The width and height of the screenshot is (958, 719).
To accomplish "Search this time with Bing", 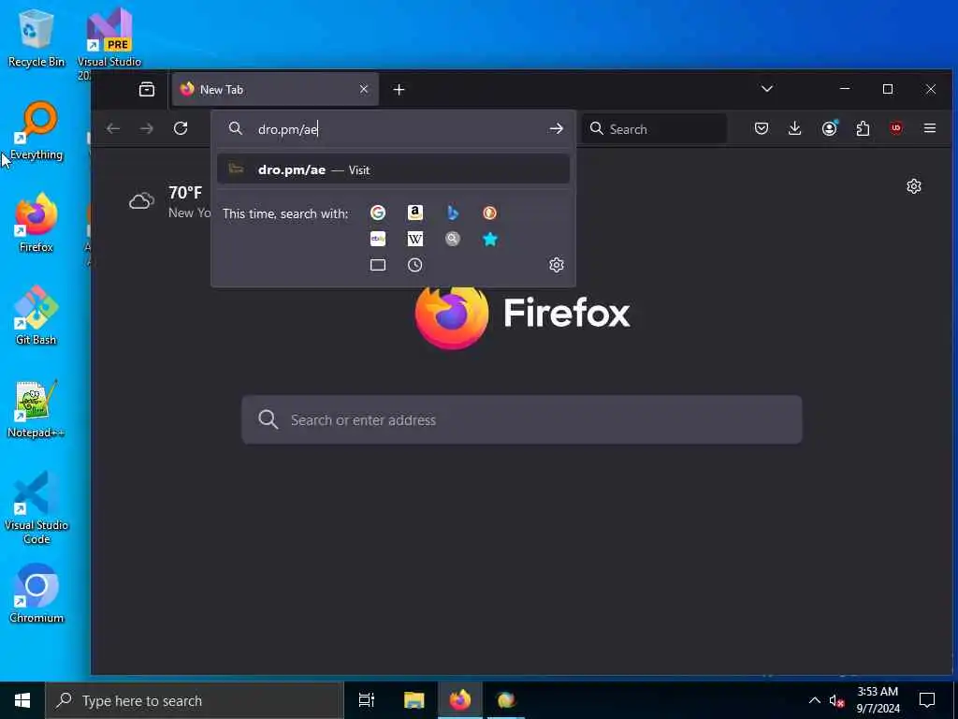I will point(453,213).
